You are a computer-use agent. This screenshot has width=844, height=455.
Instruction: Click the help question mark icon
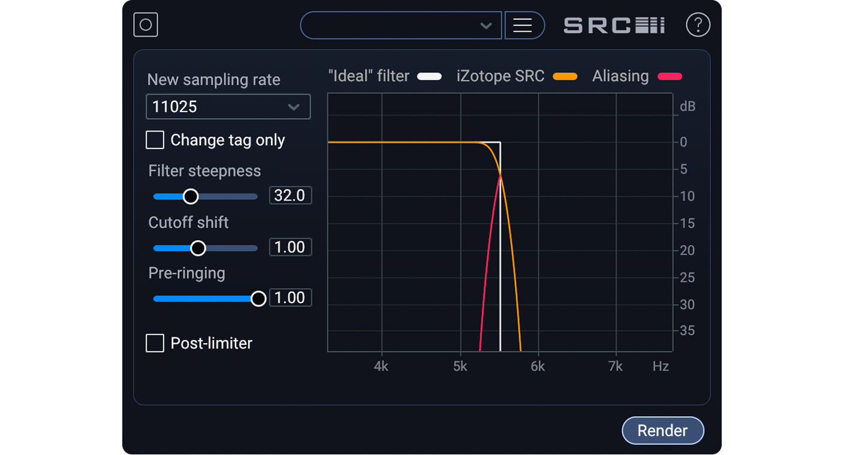click(698, 25)
